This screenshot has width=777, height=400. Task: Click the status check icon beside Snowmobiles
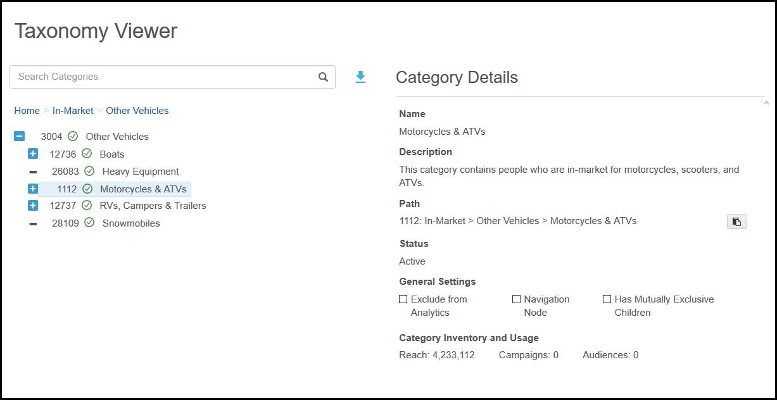point(89,223)
